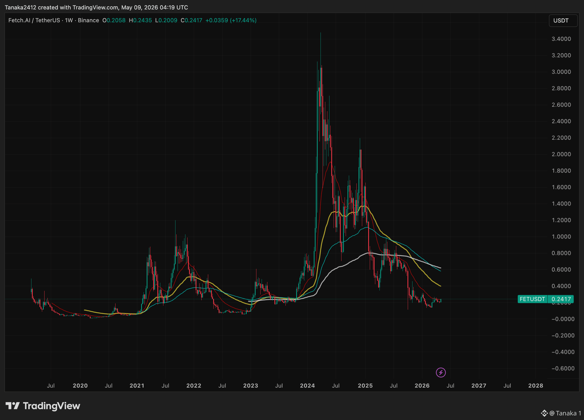Click the 1.8000 price axis label

pyautogui.click(x=561, y=171)
